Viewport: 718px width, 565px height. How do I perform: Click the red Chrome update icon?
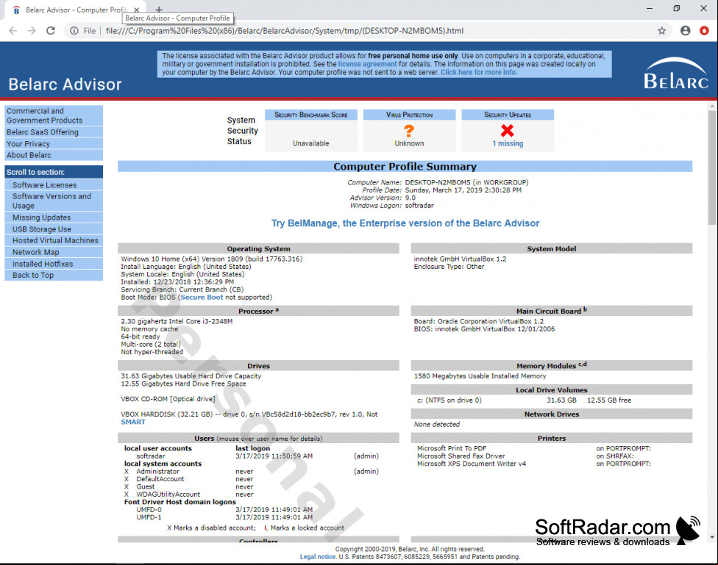704,31
